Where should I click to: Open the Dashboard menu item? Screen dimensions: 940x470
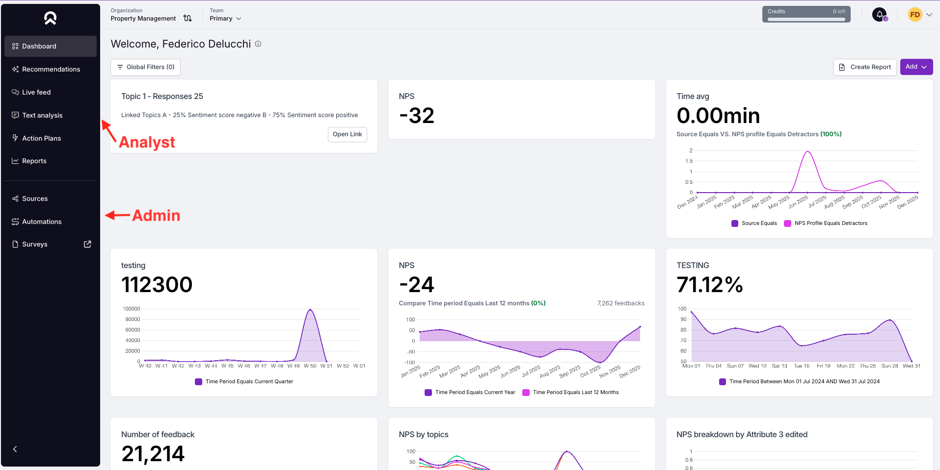click(x=50, y=46)
